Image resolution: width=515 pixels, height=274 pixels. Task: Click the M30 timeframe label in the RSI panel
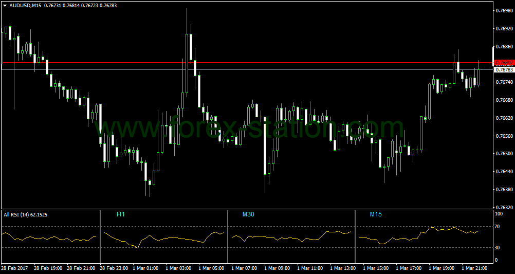pyautogui.click(x=248, y=214)
